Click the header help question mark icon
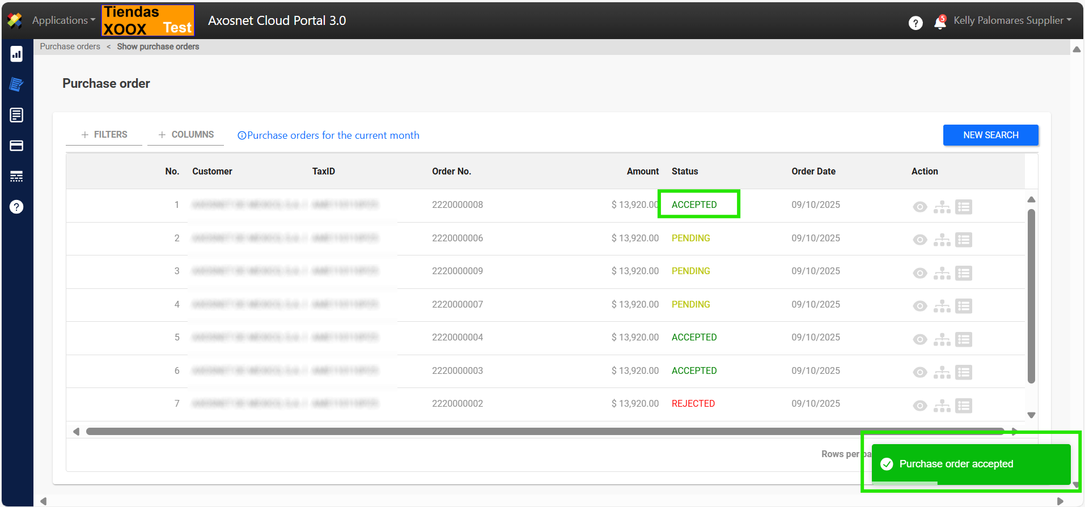1085x507 pixels. tap(915, 23)
